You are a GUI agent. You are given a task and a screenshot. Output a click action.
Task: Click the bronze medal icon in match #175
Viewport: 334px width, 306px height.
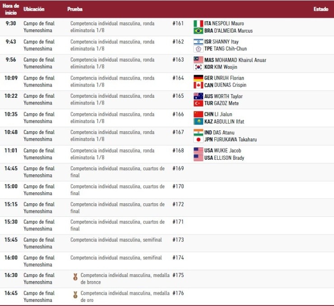tap(75, 277)
